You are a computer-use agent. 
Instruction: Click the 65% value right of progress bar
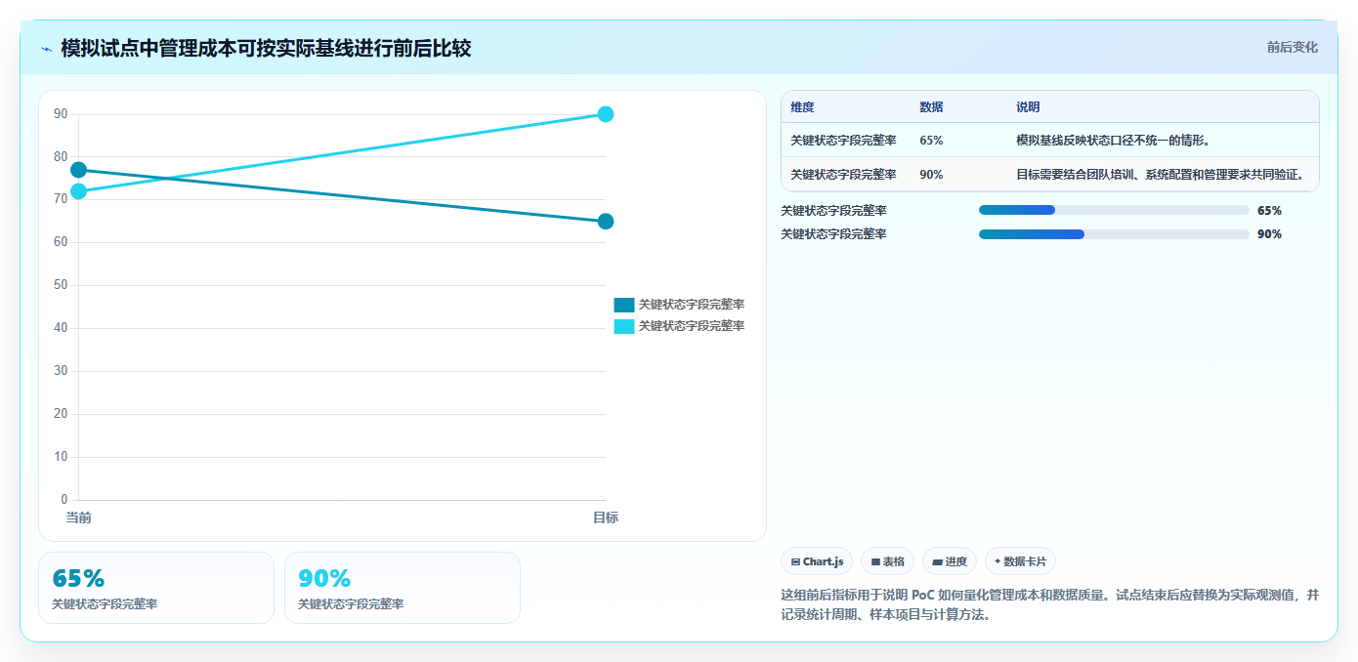[x=1269, y=210]
